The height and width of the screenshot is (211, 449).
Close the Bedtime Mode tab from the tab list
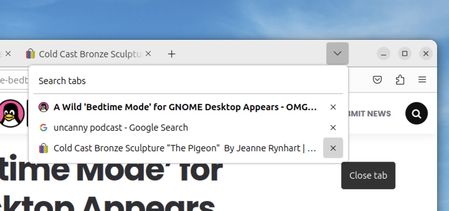[x=333, y=107]
